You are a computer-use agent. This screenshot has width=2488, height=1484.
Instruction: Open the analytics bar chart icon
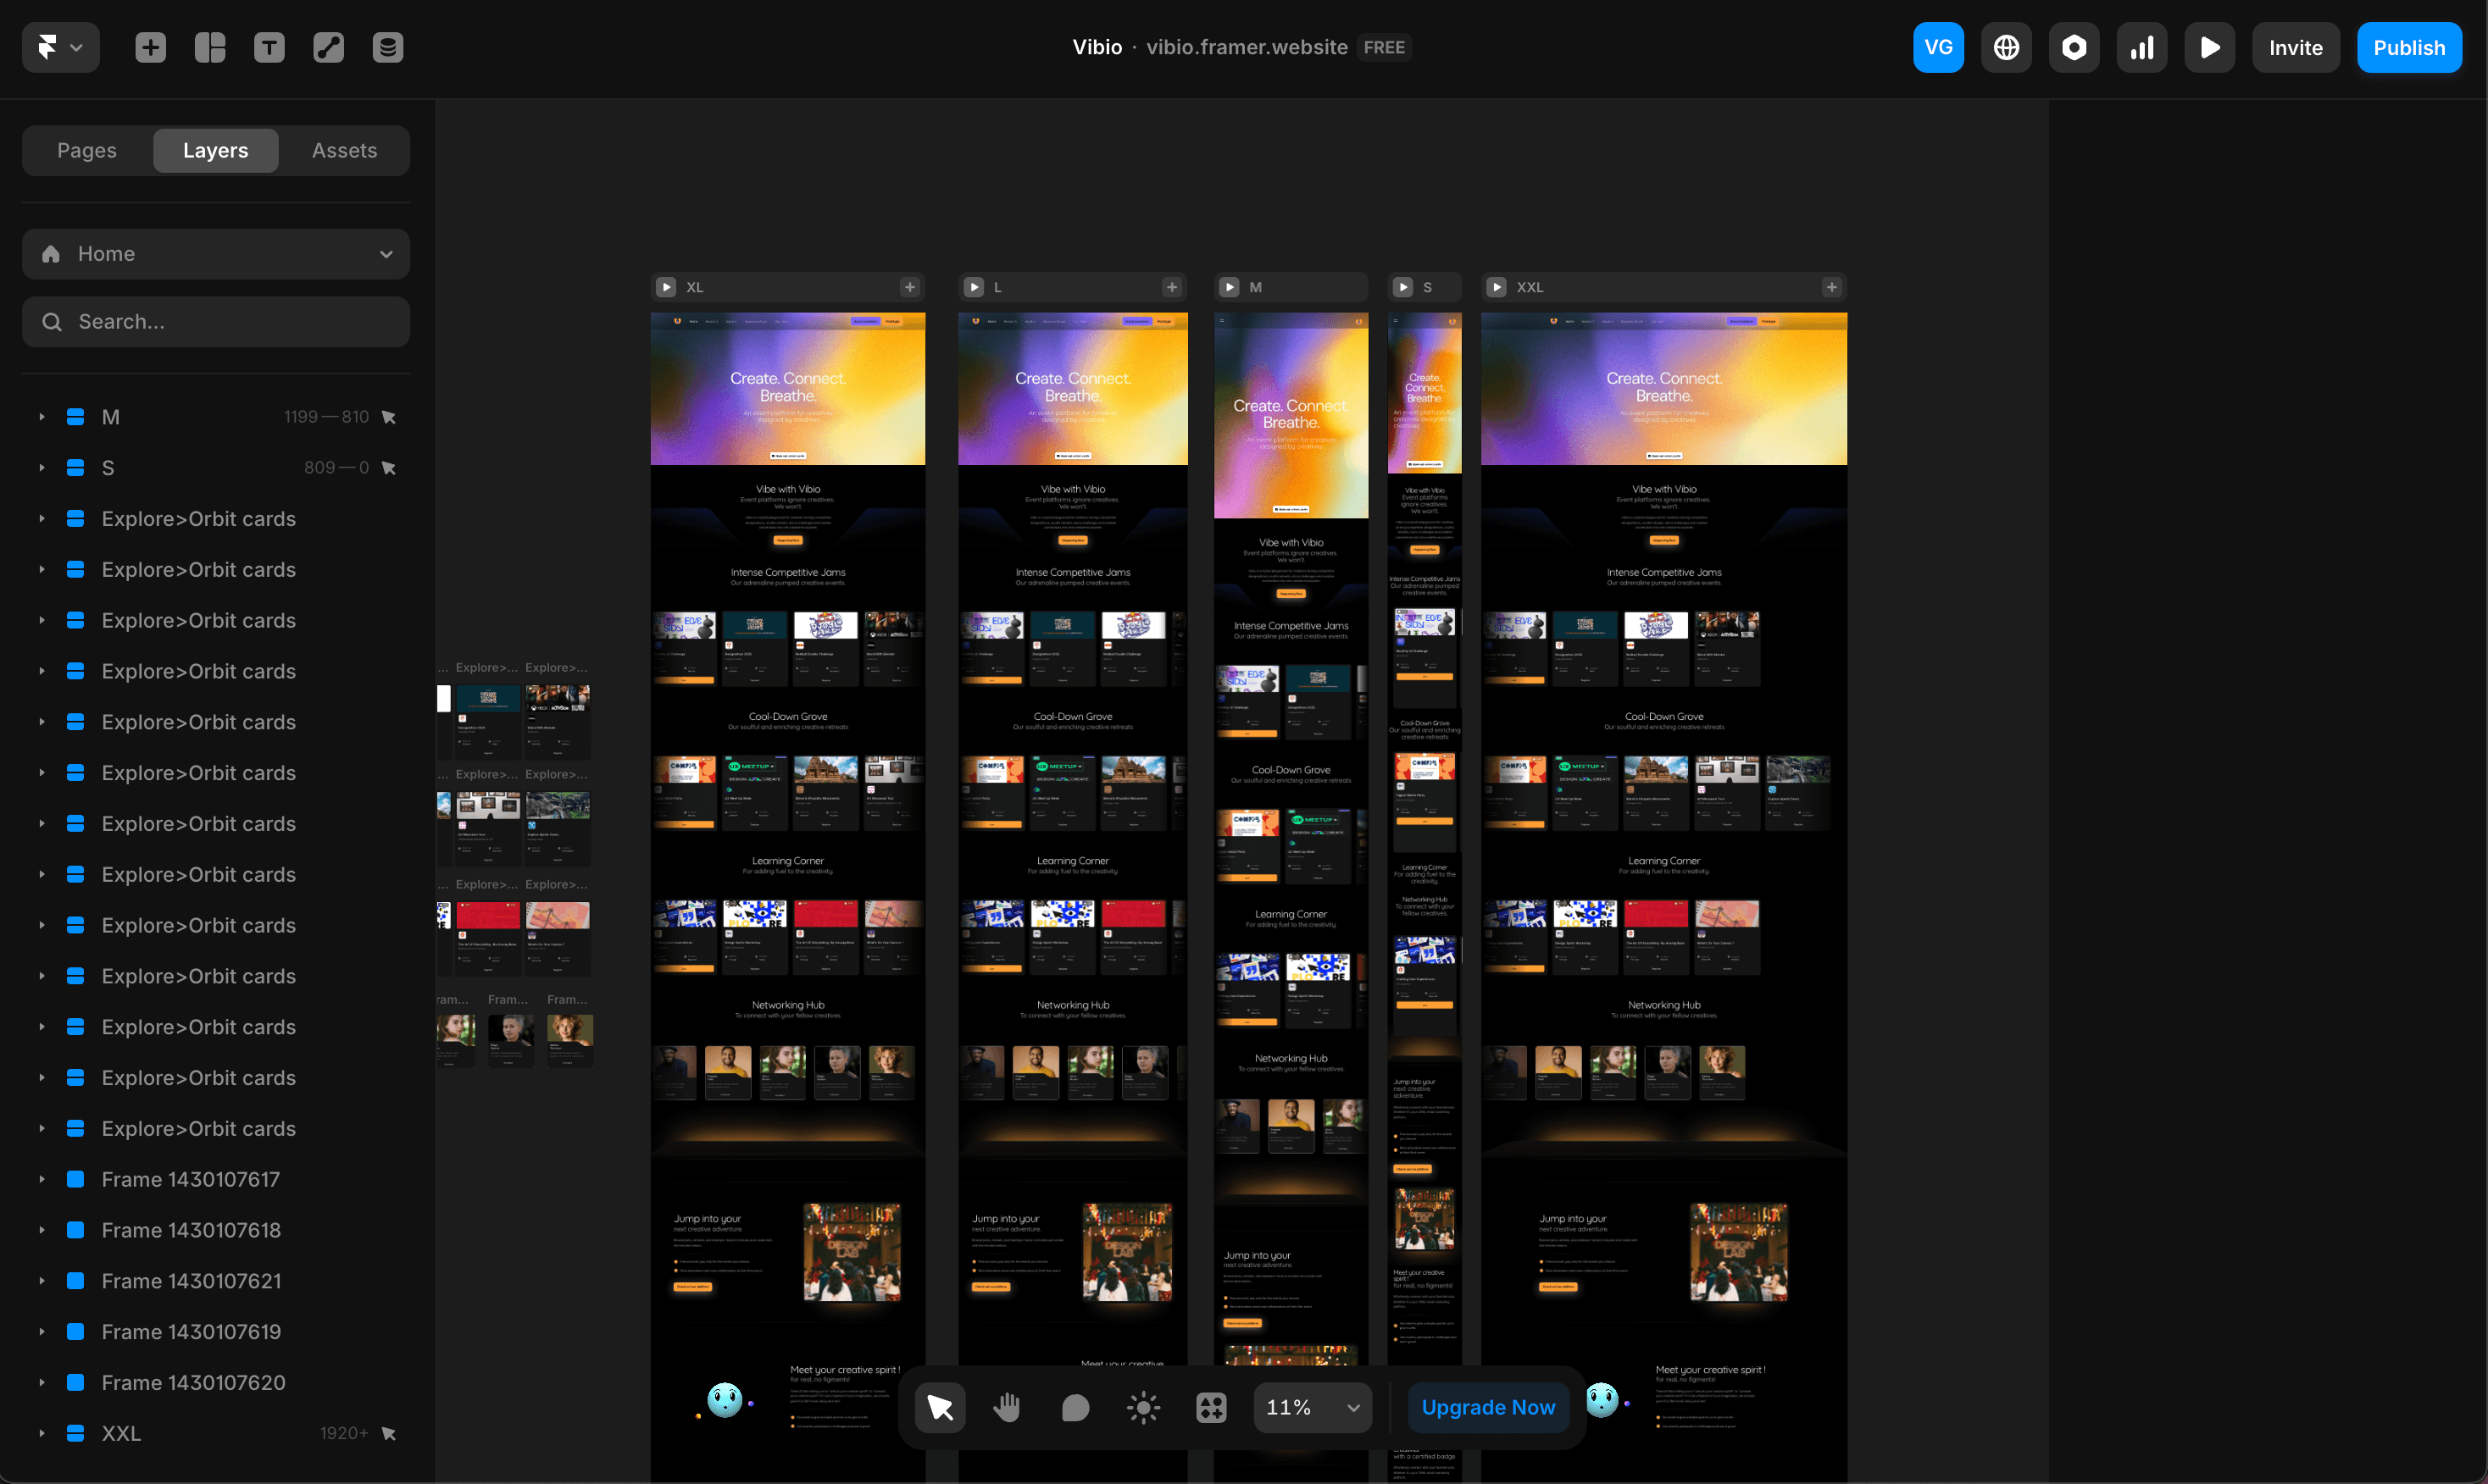point(2142,47)
